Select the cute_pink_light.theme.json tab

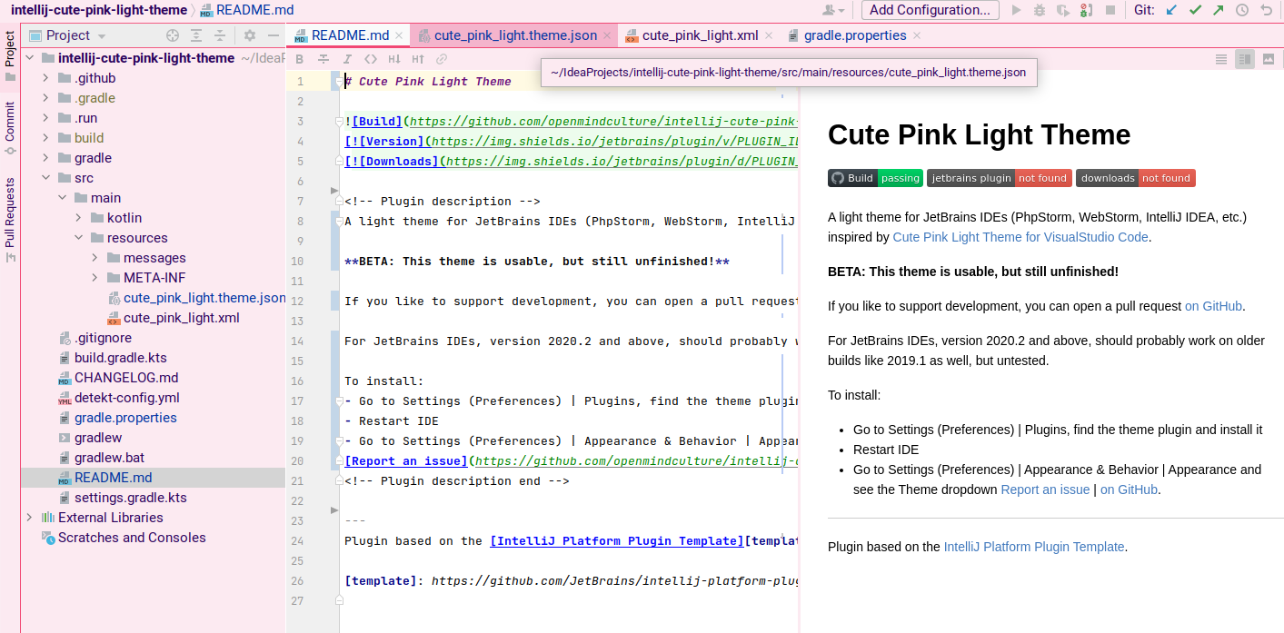(515, 35)
